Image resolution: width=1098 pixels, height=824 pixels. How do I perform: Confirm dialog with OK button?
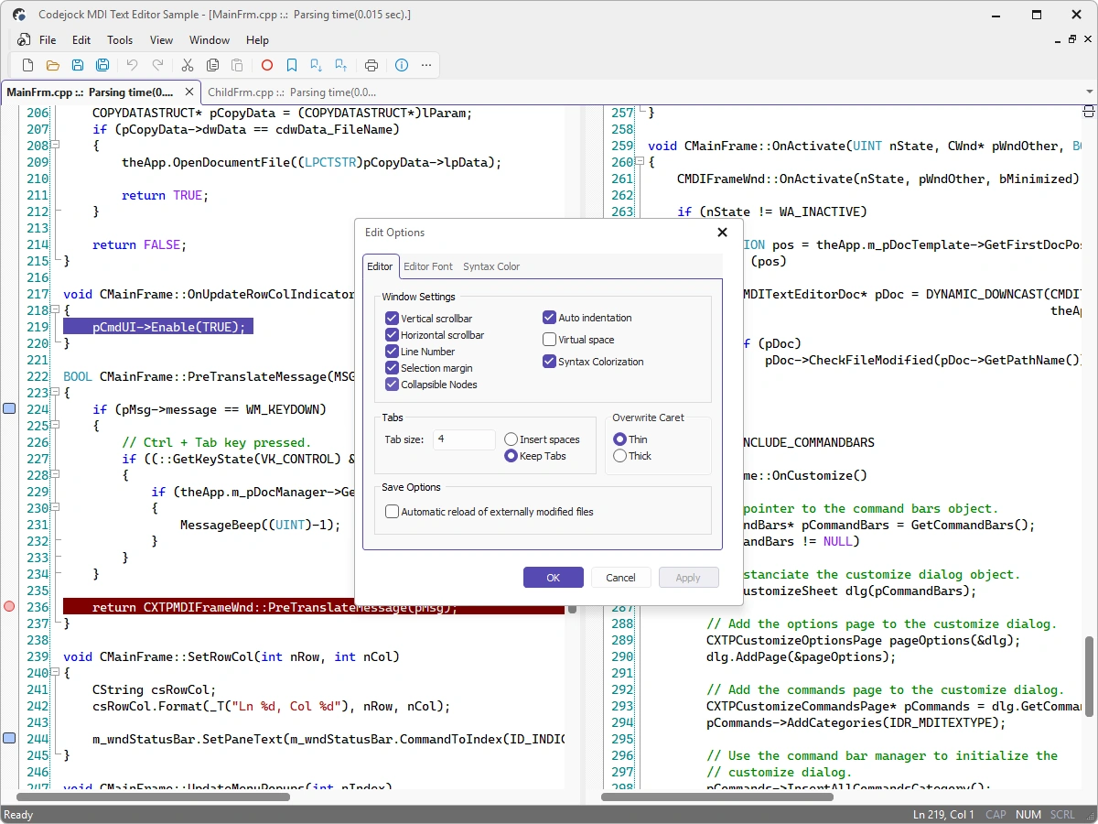[554, 577]
